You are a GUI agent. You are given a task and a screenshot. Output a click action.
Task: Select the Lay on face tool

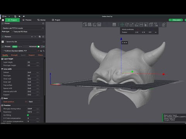[x=136, y=25]
